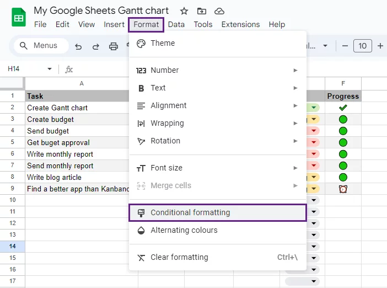The image size is (387, 288).
Task: Expand the Text submenu
Action: (218, 88)
